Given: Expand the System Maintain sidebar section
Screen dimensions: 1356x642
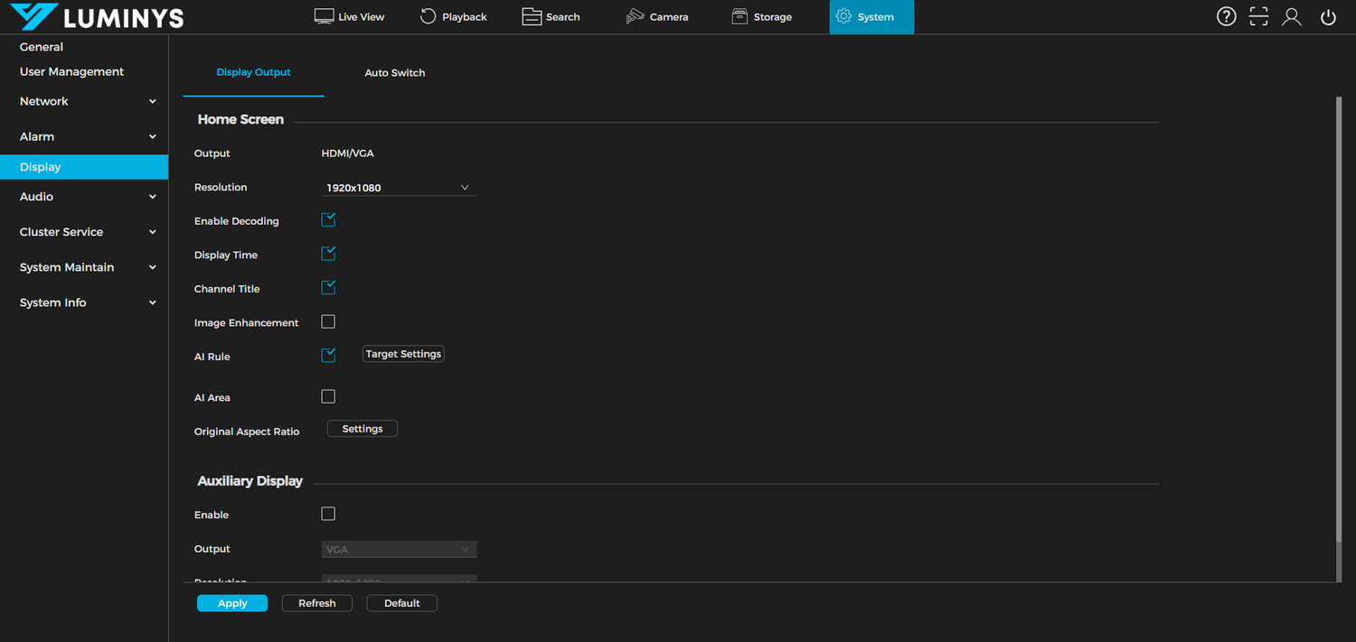Looking at the screenshot, I should (83, 267).
